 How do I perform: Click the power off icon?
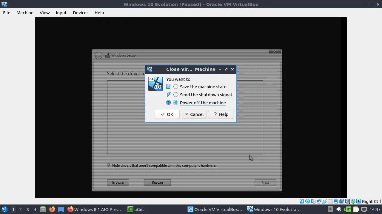pyautogui.click(x=168, y=103)
